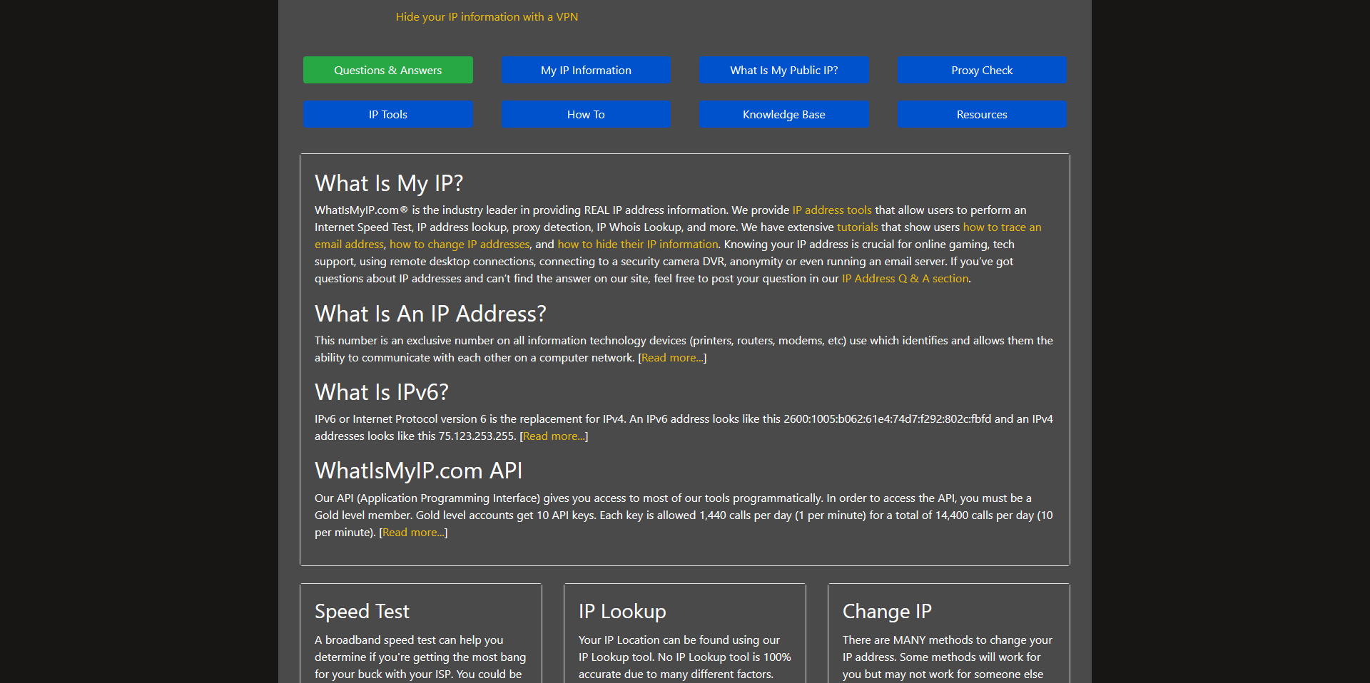Visit the 'tutorials' link
This screenshot has height=683, width=1370.
tap(857, 227)
